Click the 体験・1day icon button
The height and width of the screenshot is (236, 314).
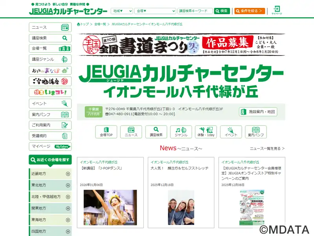tap(206, 132)
